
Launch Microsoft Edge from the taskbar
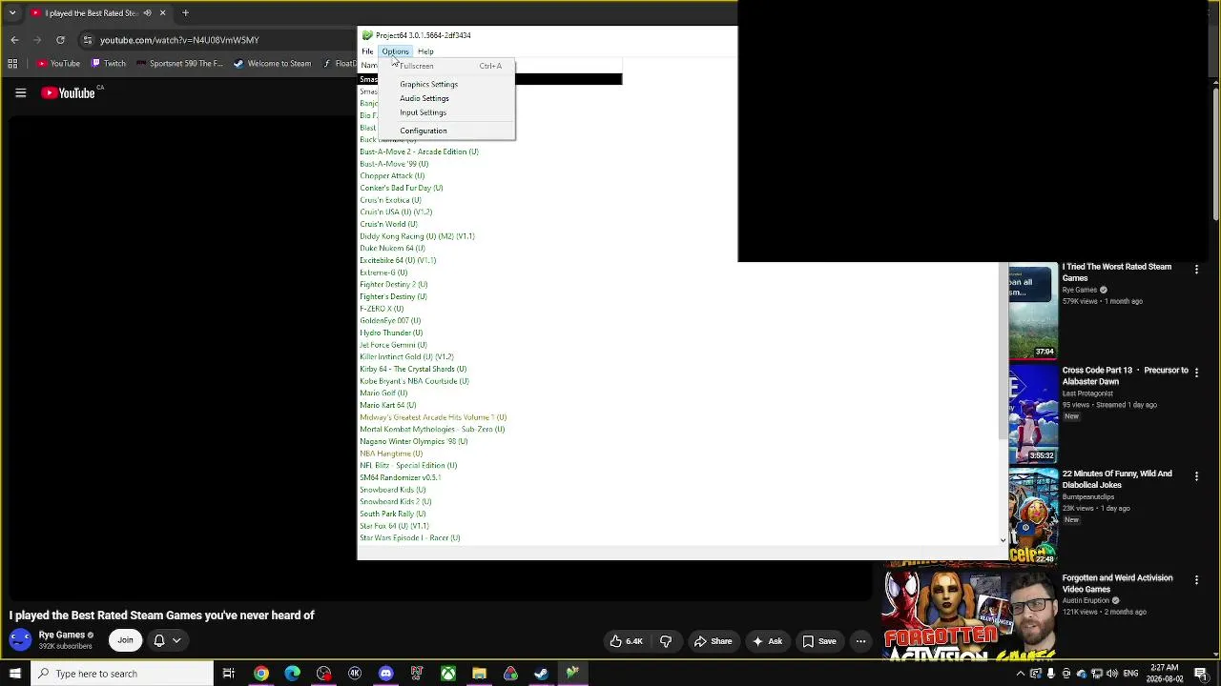292,674
